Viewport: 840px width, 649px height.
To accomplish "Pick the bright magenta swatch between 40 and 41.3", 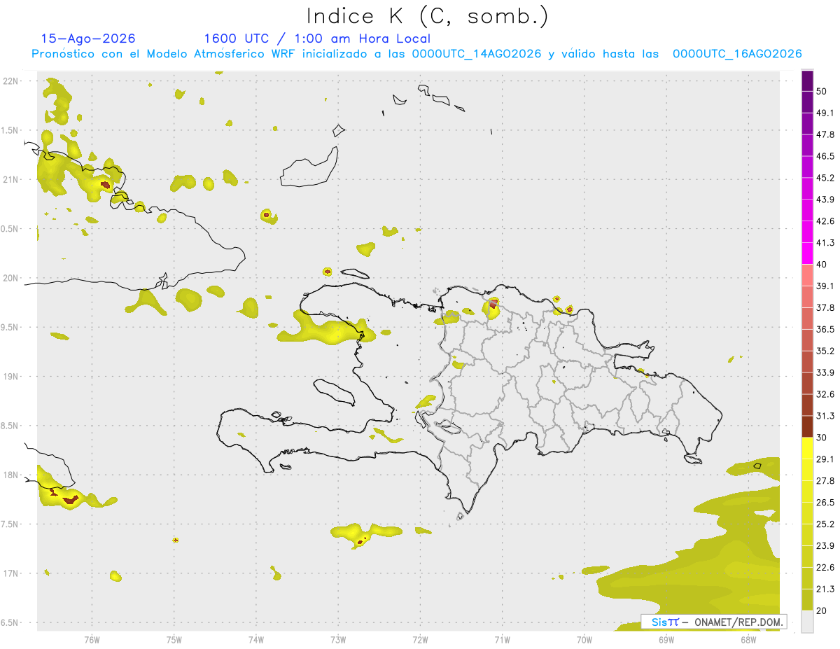I will (x=808, y=253).
